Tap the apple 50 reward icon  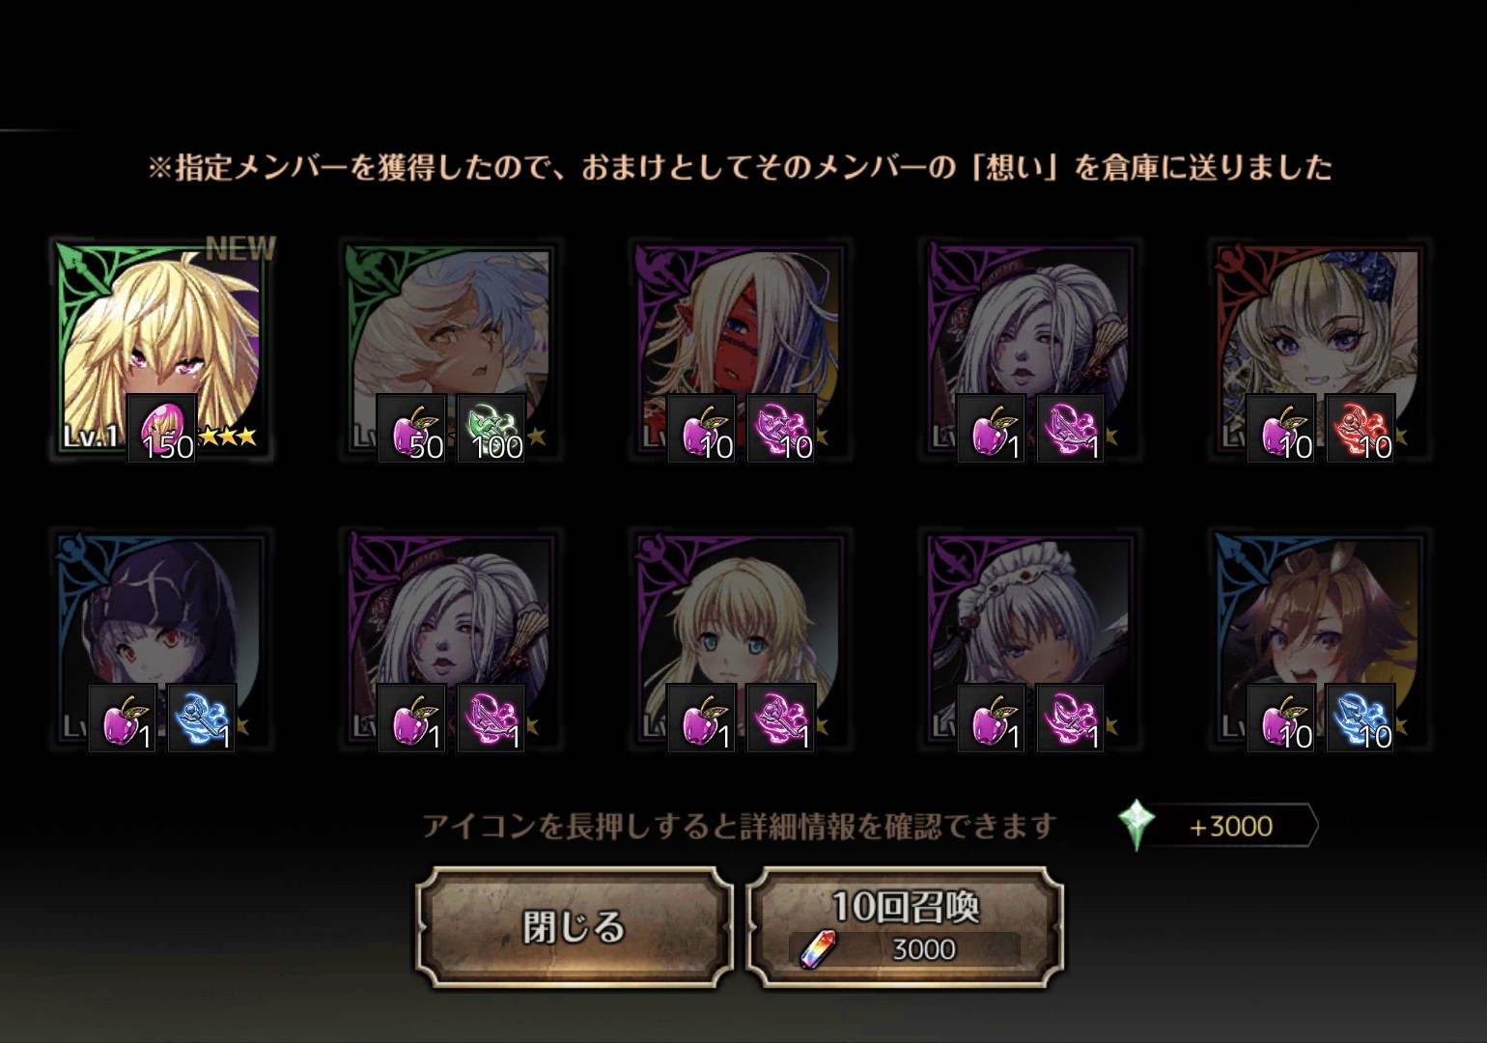[x=411, y=429]
